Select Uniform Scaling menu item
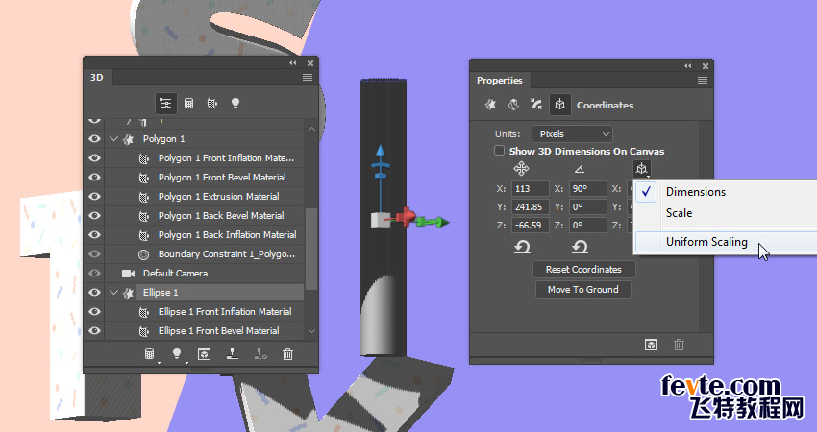The height and width of the screenshot is (432, 817). pyautogui.click(x=706, y=242)
